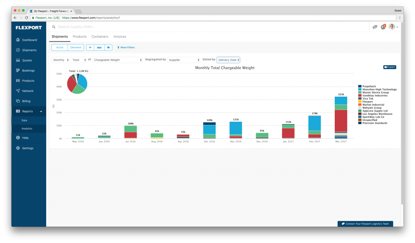Open the Data report submenu item
The width and height of the screenshot is (415, 243).
tap(29, 120)
